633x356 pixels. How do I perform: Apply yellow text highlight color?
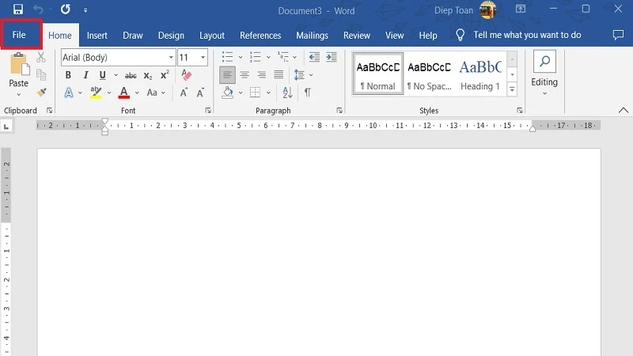(x=96, y=93)
